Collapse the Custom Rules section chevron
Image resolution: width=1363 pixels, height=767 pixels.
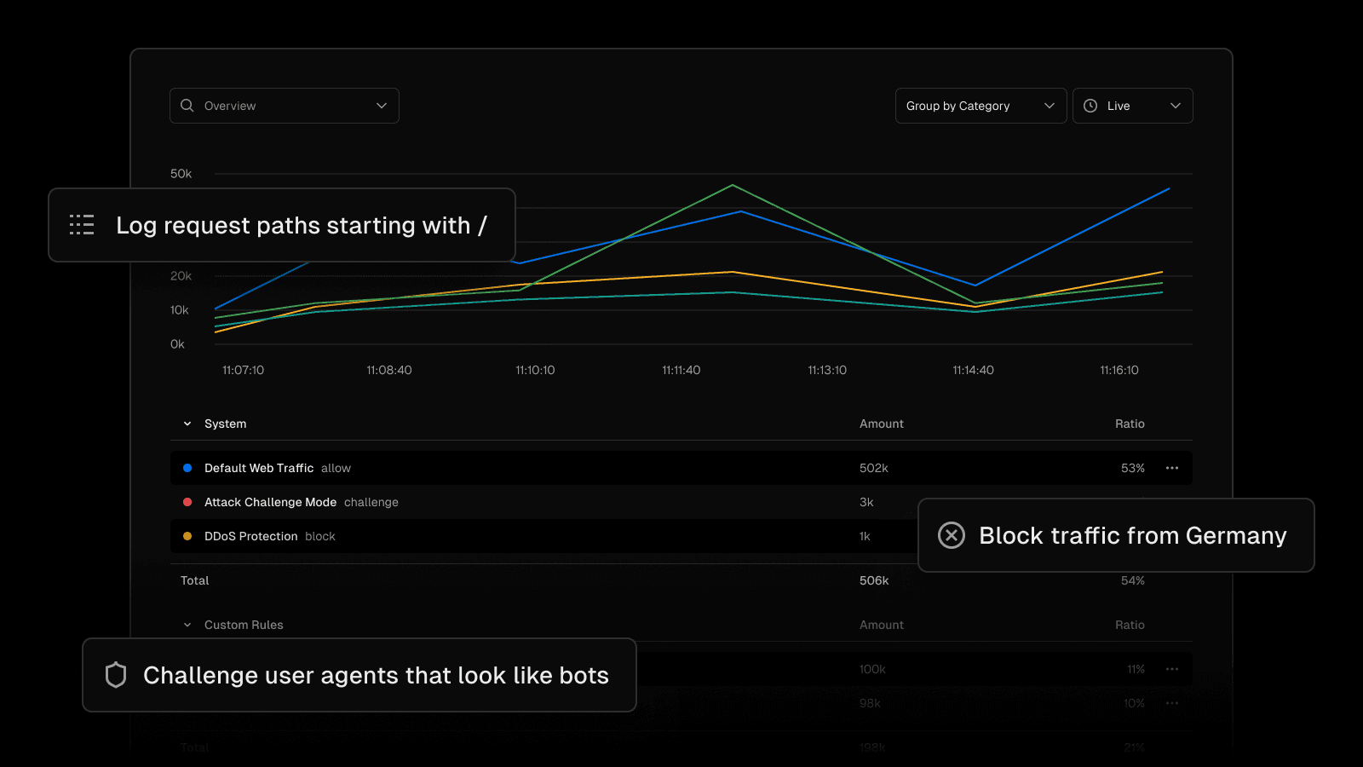(187, 625)
